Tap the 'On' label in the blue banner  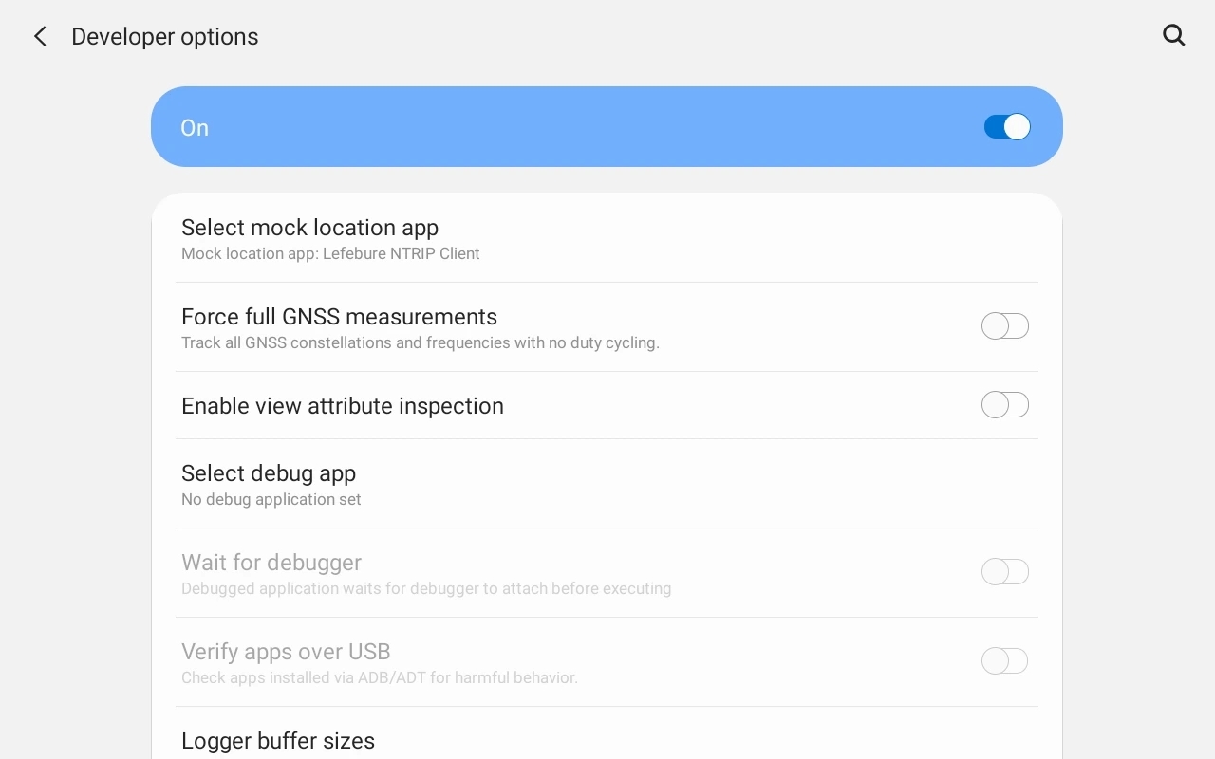(x=194, y=127)
